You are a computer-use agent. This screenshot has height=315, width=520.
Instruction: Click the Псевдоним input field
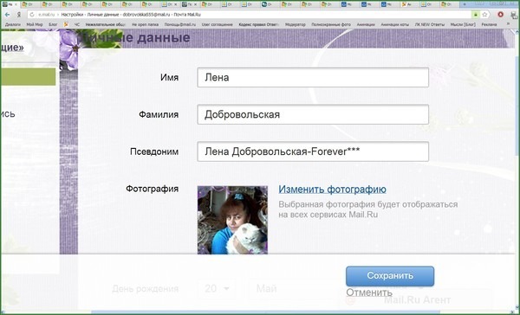(x=313, y=151)
